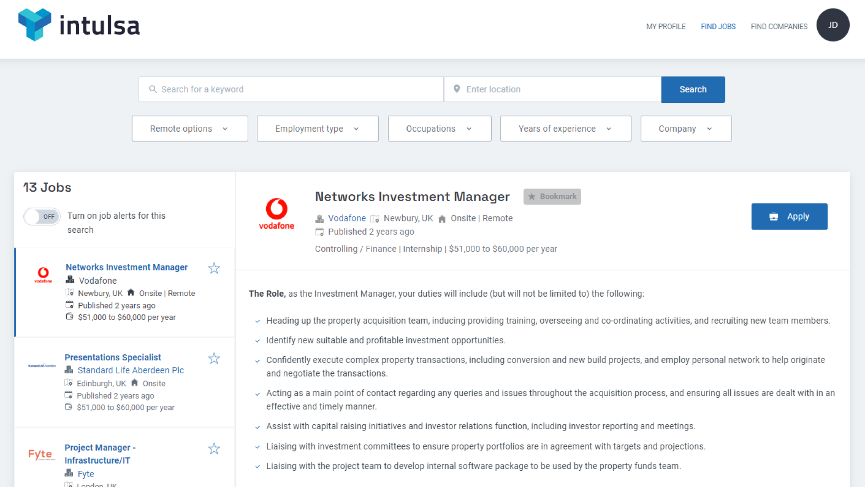Click the home icon beside Onsite | Remote in details
This screenshot has width=865, height=487.
pyautogui.click(x=442, y=219)
